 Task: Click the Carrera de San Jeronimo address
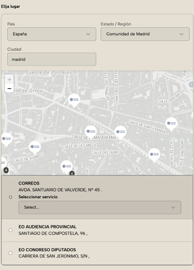point(54,256)
